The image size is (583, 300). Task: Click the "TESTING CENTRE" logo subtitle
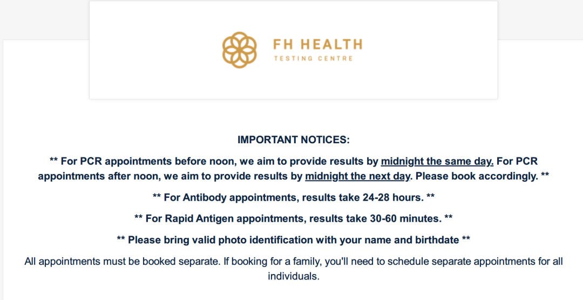[x=314, y=58]
